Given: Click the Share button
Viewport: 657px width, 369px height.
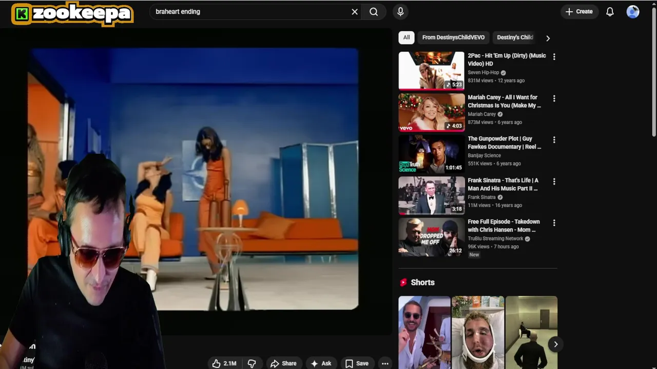Looking at the screenshot, I should click(x=283, y=363).
